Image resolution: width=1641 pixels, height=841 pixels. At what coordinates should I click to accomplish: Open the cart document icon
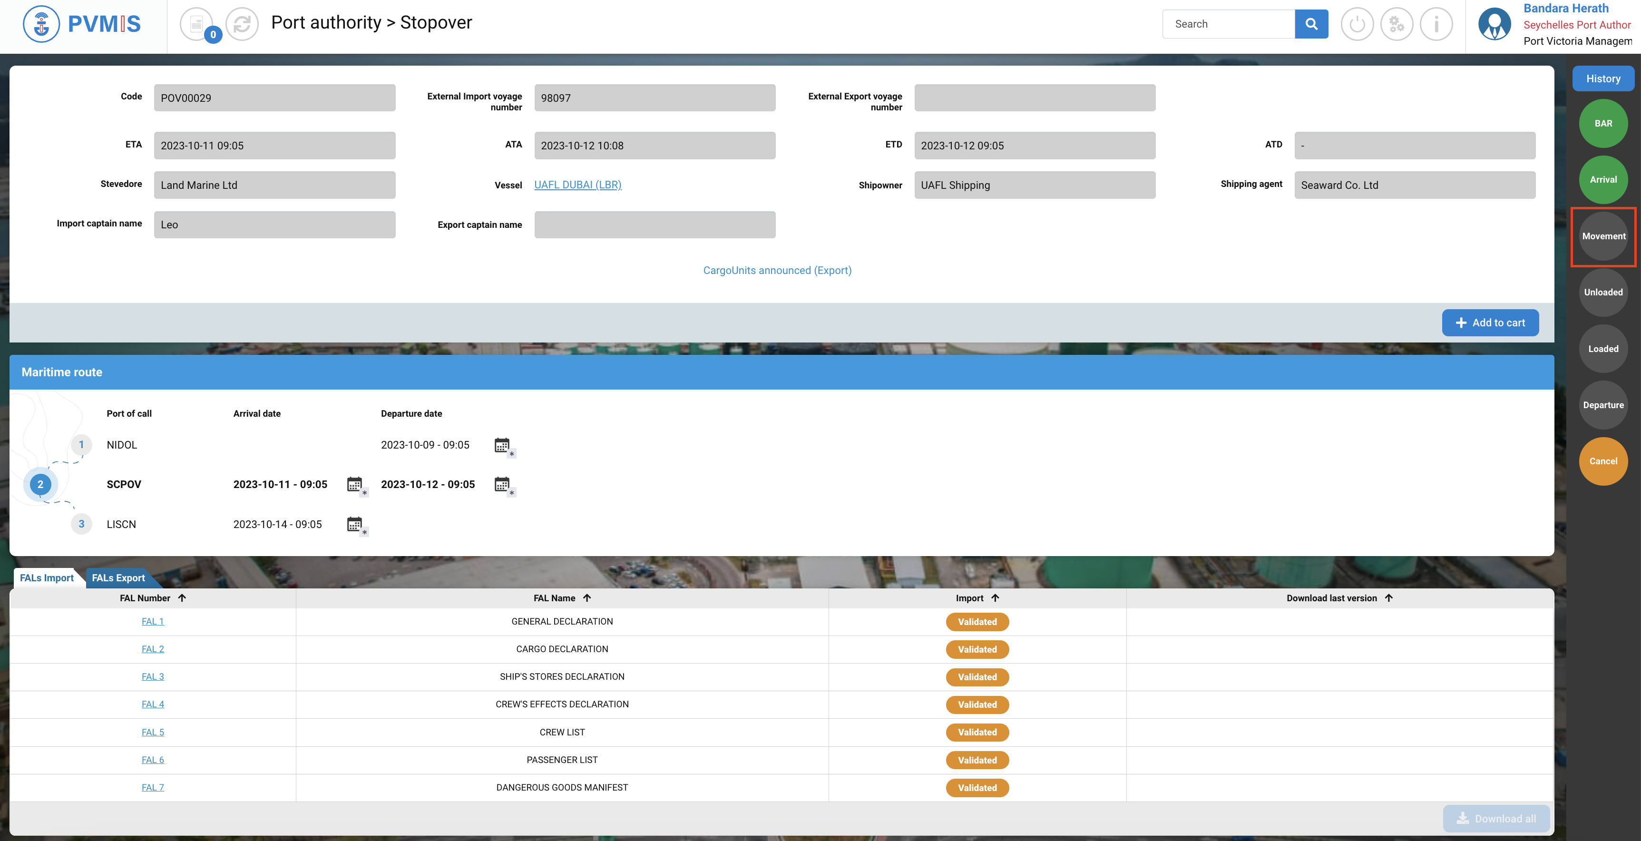coord(197,24)
